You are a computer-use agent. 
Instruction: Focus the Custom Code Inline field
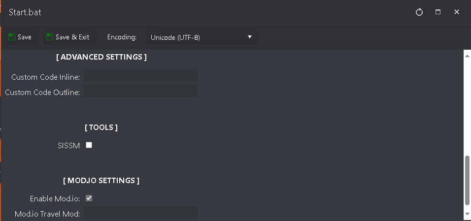(x=140, y=76)
